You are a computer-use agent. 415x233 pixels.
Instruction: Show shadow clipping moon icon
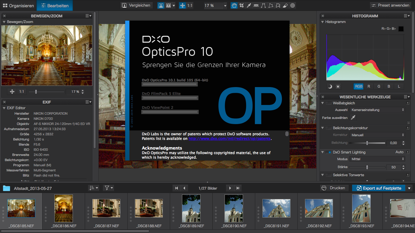click(x=330, y=86)
